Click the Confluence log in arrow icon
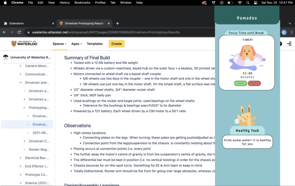The height and width of the screenshot is (186, 295). pos(289,44)
